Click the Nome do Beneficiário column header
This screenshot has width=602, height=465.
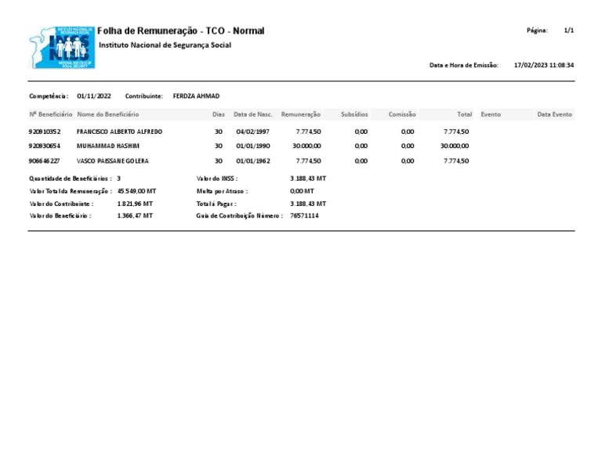click(108, 114)
